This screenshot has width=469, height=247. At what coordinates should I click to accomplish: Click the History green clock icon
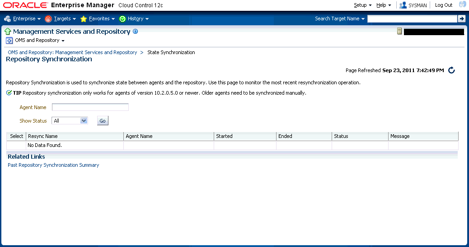pos(122,19)
